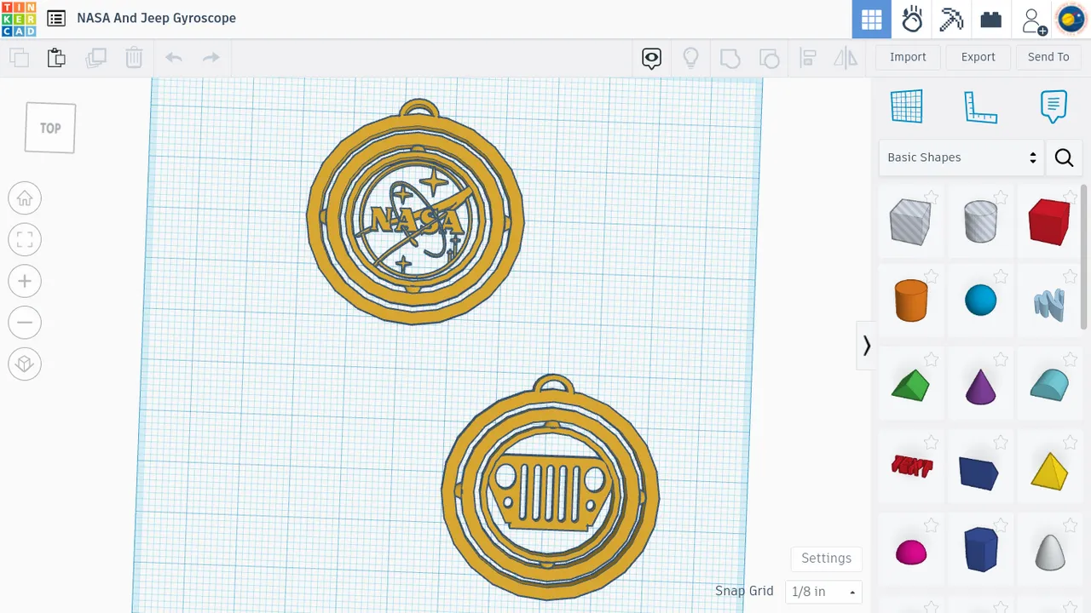Toggle Show all lightbulb icon
This screenshot has height=613, width=1091.
[x=691, y=58]
